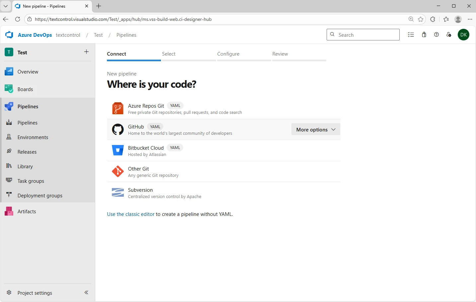Open the Deployment groups page
Screen dimensions: 476x302
click(40, 195)
